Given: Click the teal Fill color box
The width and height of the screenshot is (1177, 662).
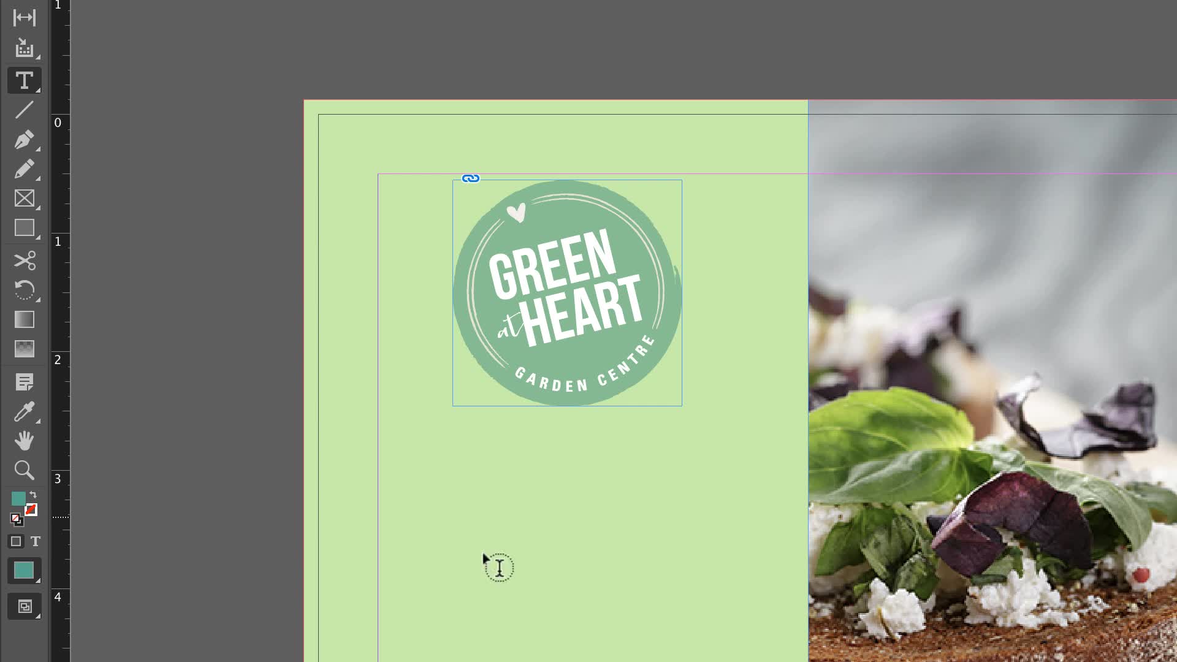Looking at the screenshot, I should pyautogui.click(x=18, y=499).
